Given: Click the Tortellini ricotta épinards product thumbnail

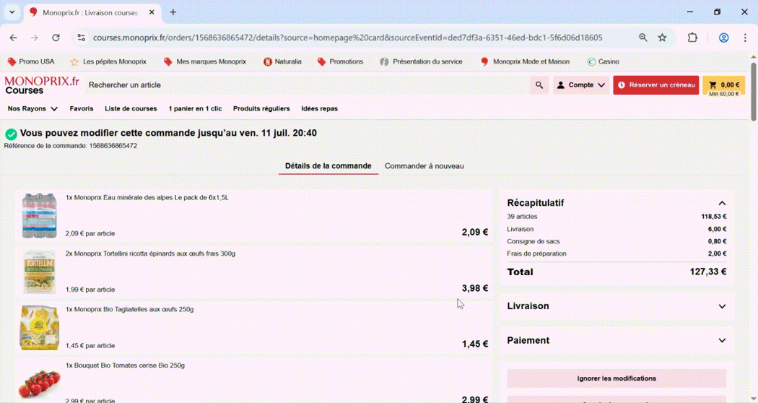Looking at the screenshot, I should [39, 272].
